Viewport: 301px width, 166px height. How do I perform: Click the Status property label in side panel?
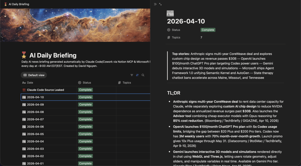coord(176,30)
